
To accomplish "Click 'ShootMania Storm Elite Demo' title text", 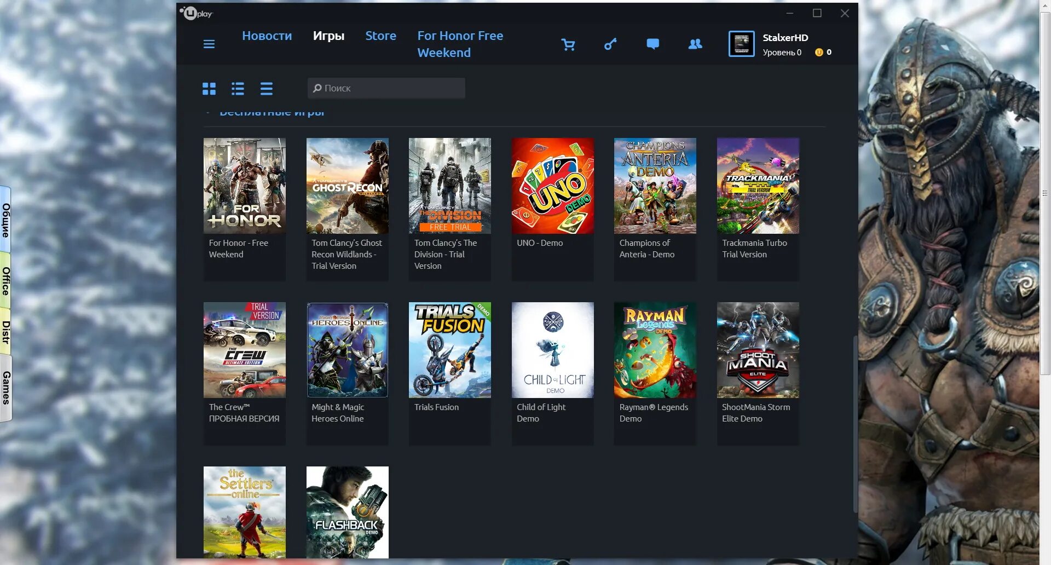I will click(756, 413).
